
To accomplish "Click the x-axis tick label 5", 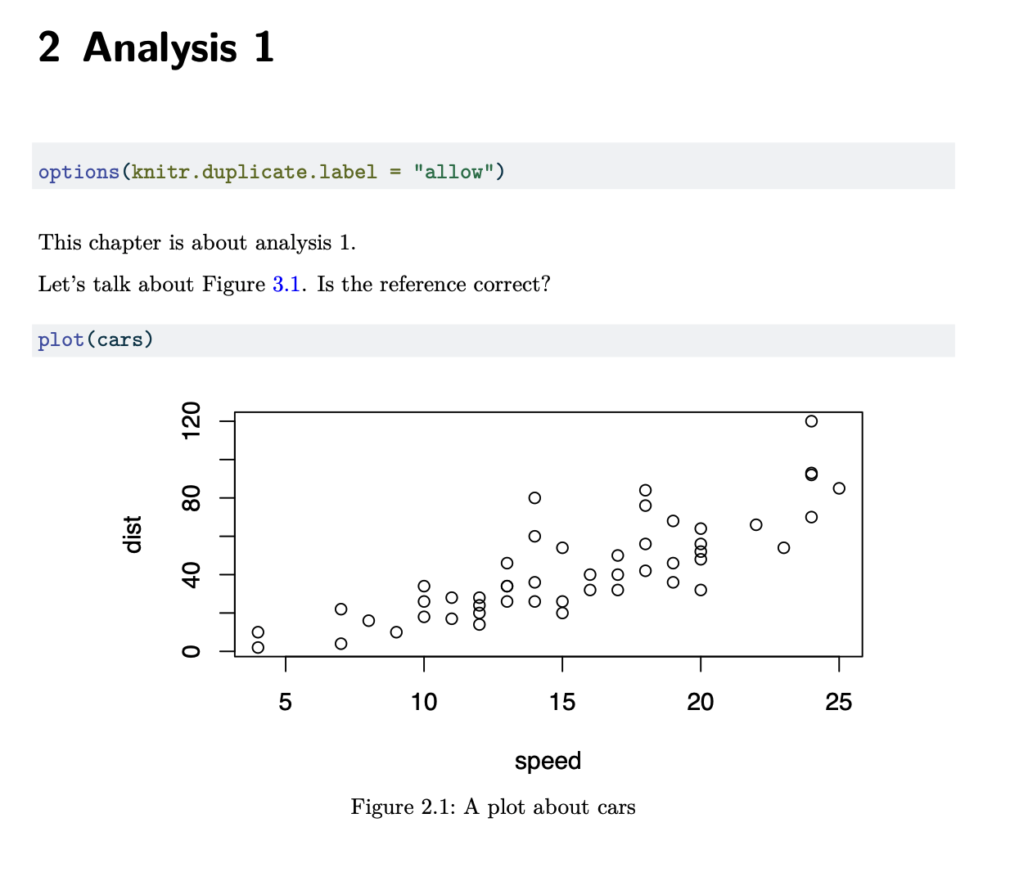I will pyautogui.click(x=285, y=702).
